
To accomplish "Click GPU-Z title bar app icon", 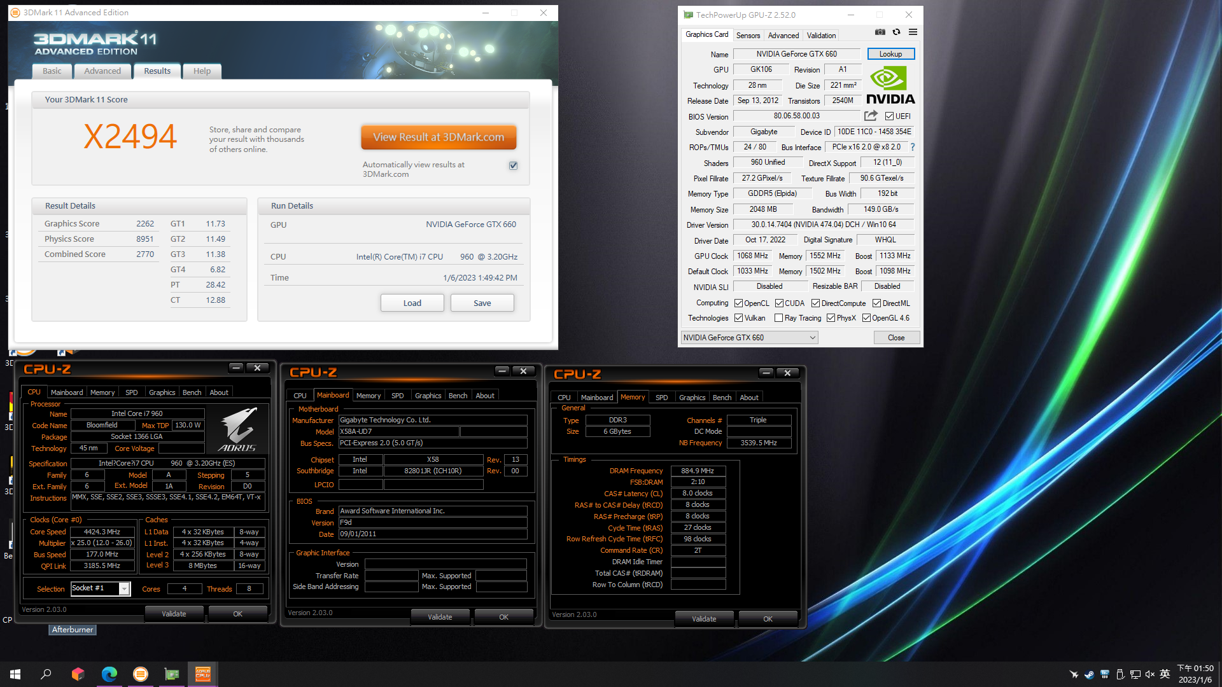I will (x=688, y=15).
